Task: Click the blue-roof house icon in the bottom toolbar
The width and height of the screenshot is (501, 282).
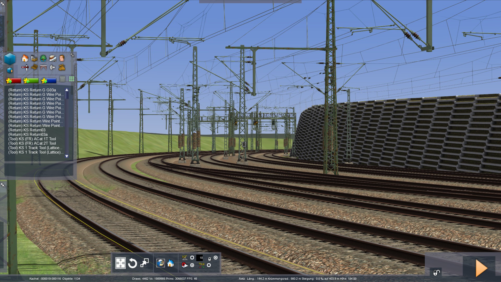Action: coord(170,263)
